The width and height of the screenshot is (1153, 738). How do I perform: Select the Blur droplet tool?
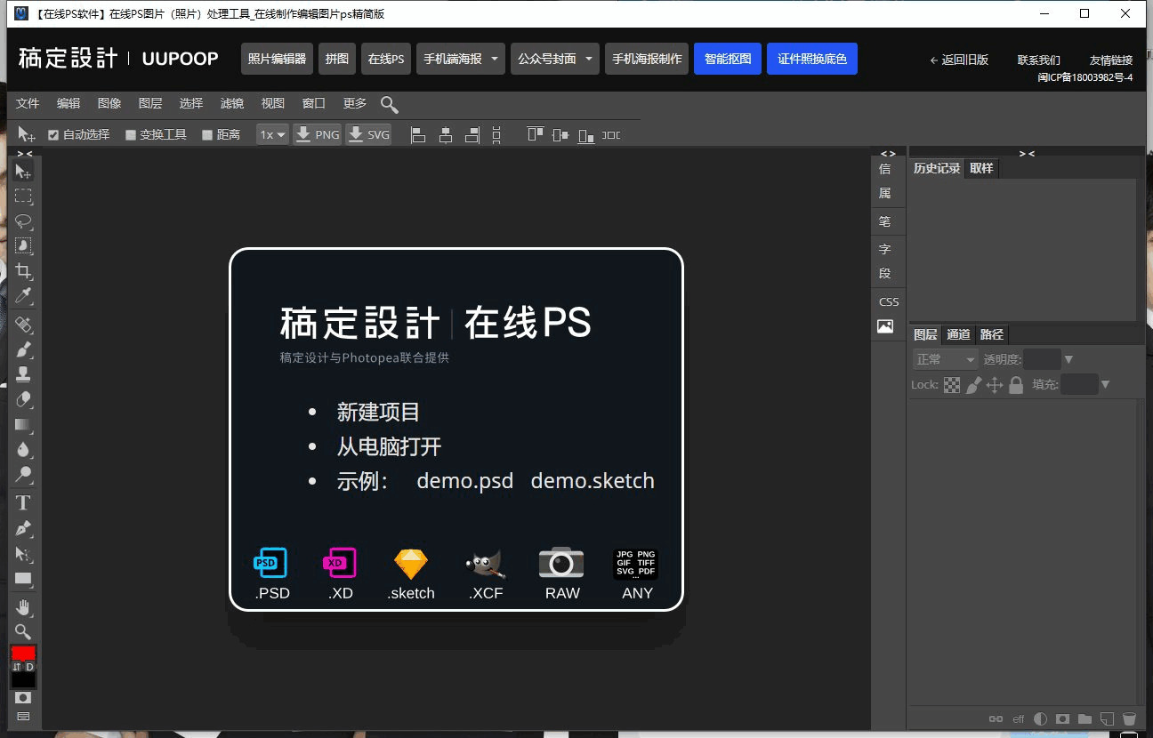pyautogui.click(x=23, y=449)
